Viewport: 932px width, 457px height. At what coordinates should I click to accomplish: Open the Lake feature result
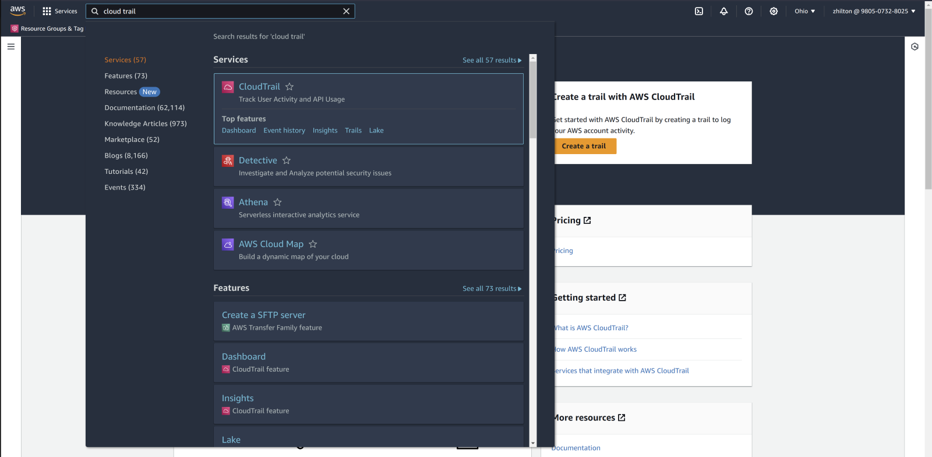(231, 440)
